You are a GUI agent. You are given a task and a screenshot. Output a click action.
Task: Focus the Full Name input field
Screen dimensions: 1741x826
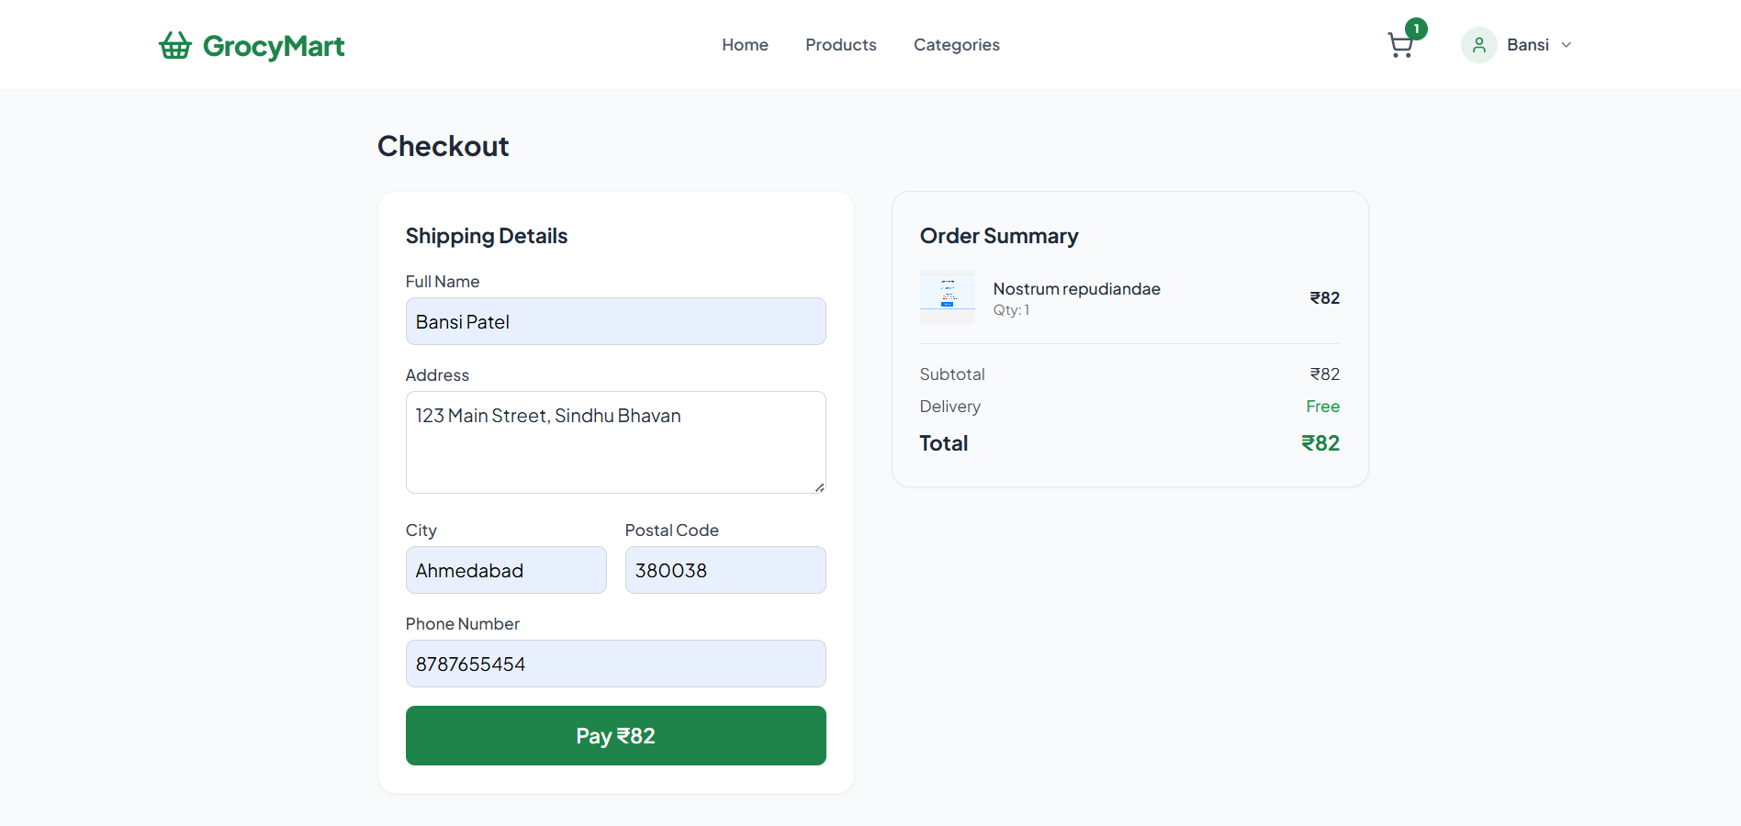pos(616,321)
